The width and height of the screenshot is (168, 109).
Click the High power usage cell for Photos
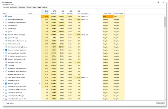click(108, 16)
